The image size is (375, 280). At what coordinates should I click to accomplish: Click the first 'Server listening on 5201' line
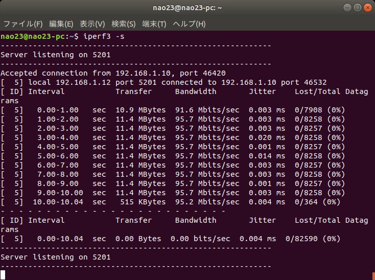pos(56,55)
